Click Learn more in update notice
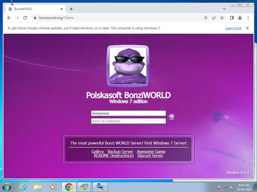Screen dimensions: 257x192 coord(233,28)
